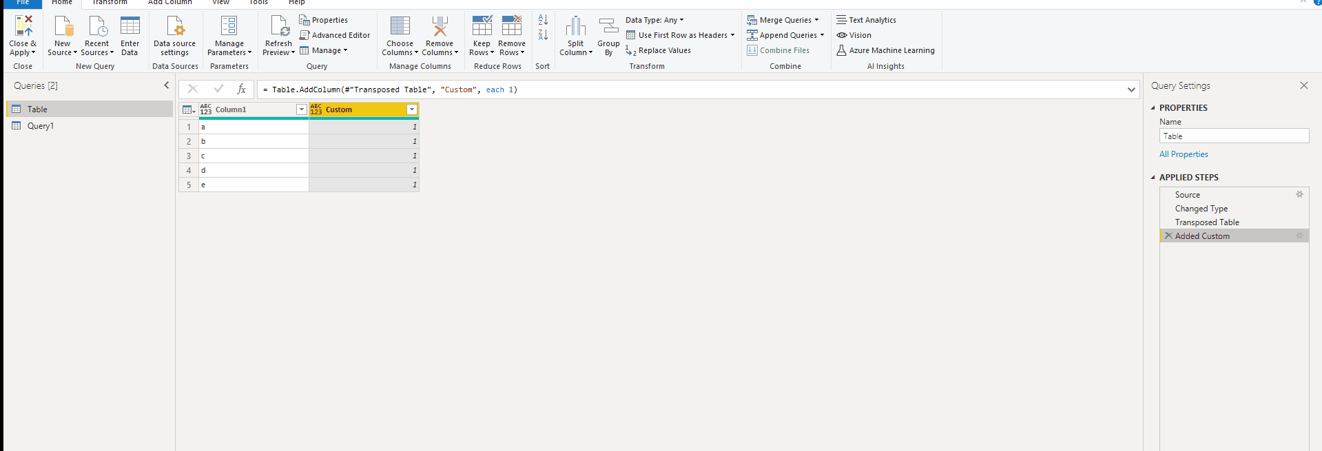Click Split Column icon
Screen dimensions: 1322x451
tap(576, 26)
